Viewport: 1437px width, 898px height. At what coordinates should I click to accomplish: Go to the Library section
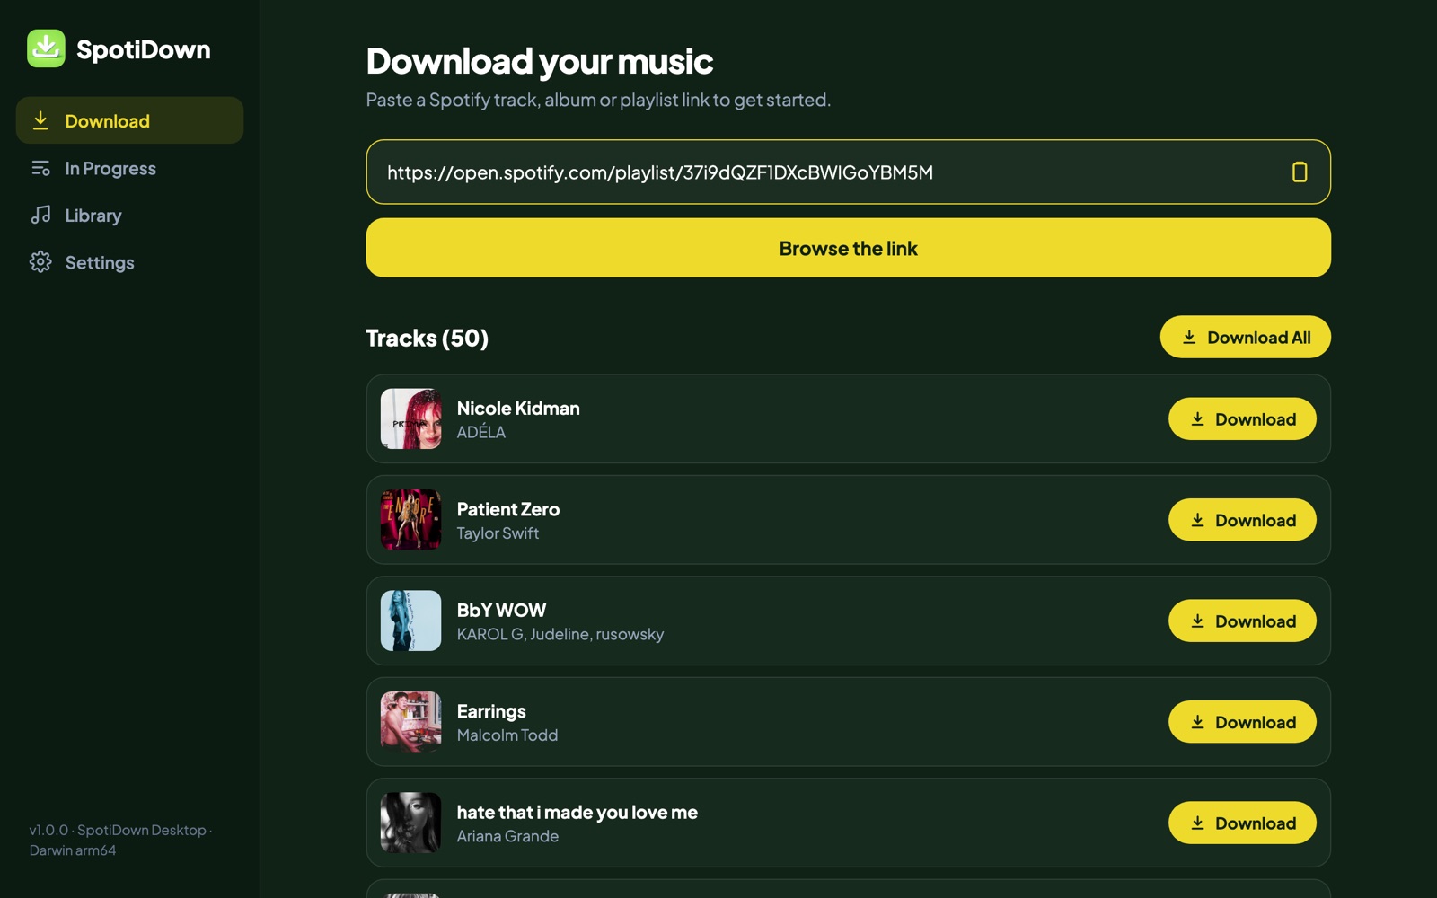(129, 216)
